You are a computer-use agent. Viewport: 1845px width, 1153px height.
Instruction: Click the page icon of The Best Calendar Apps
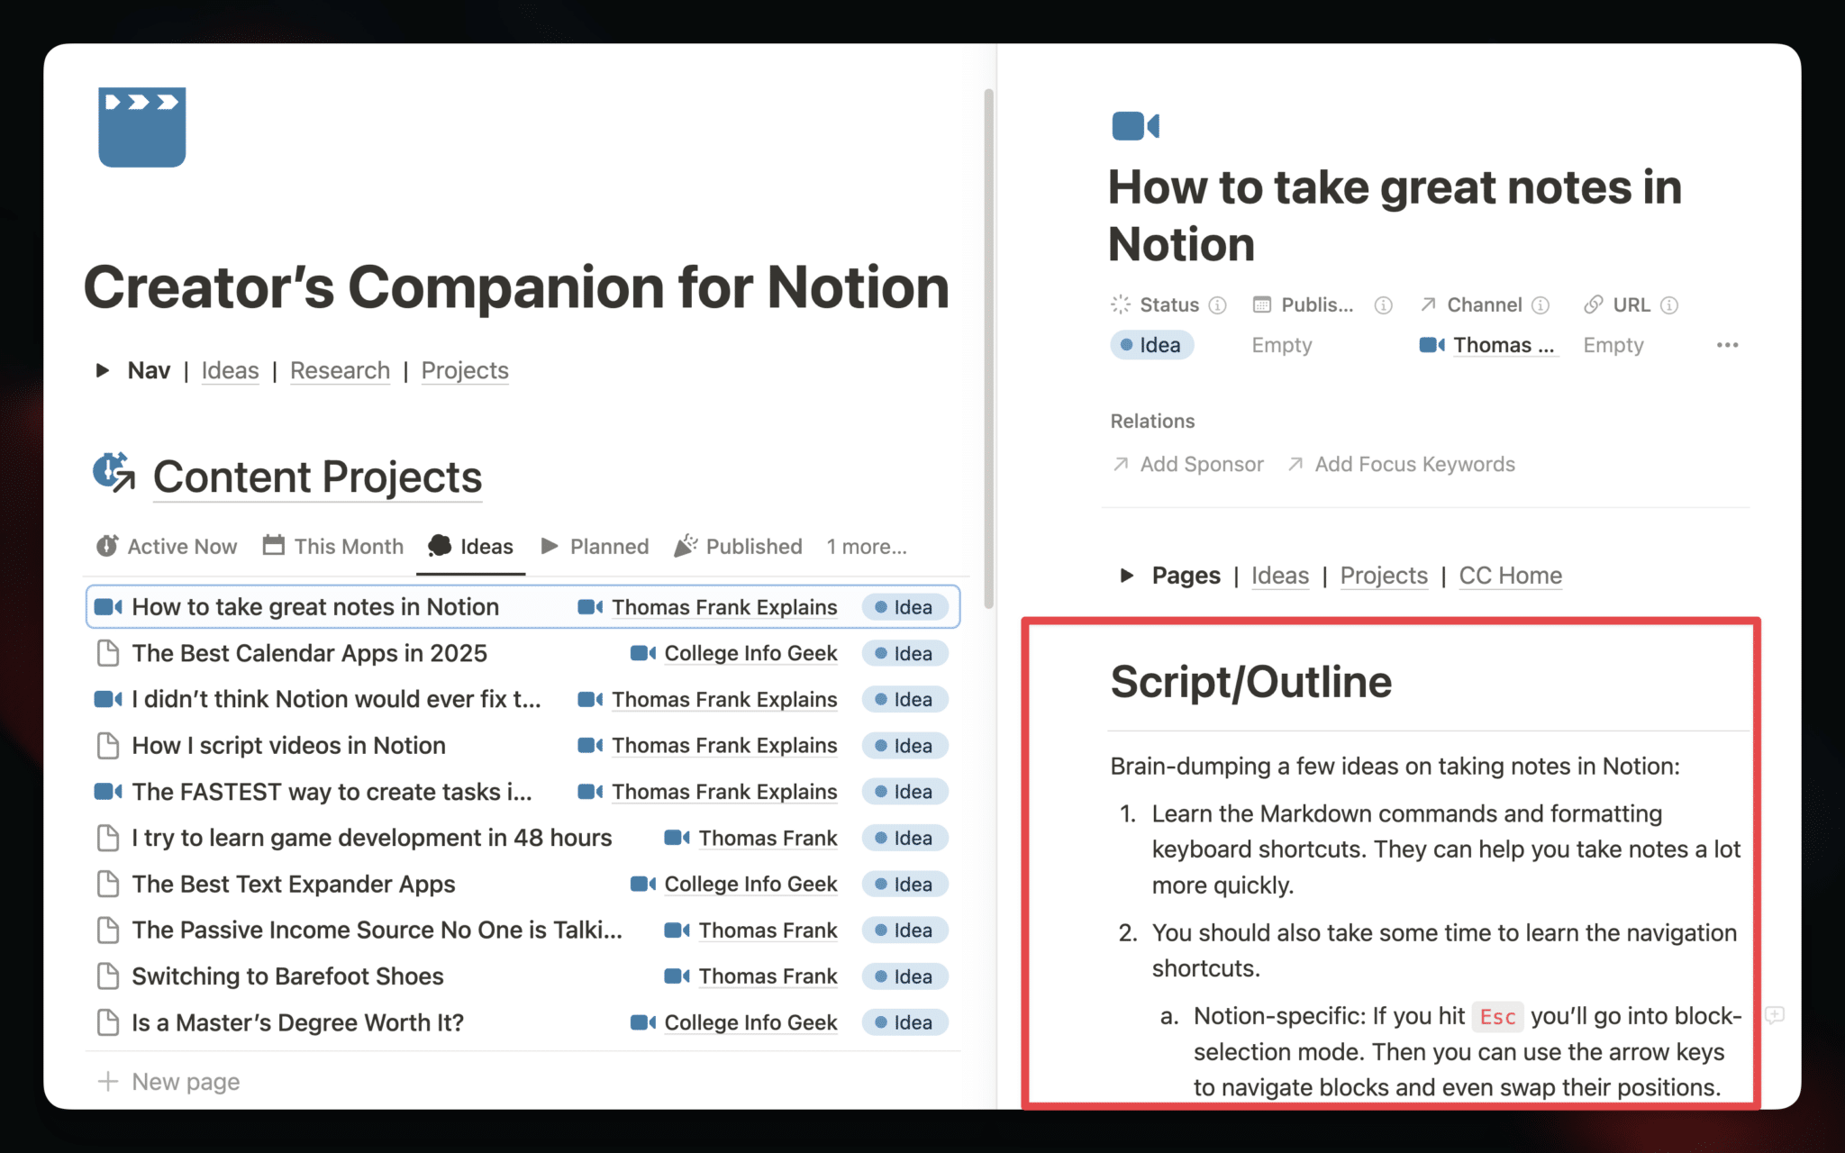108,653
